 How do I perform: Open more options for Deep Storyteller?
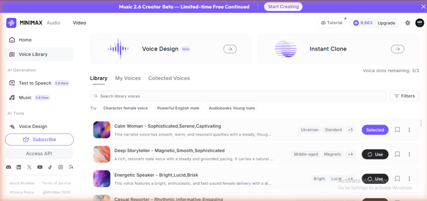coord(409,154)
